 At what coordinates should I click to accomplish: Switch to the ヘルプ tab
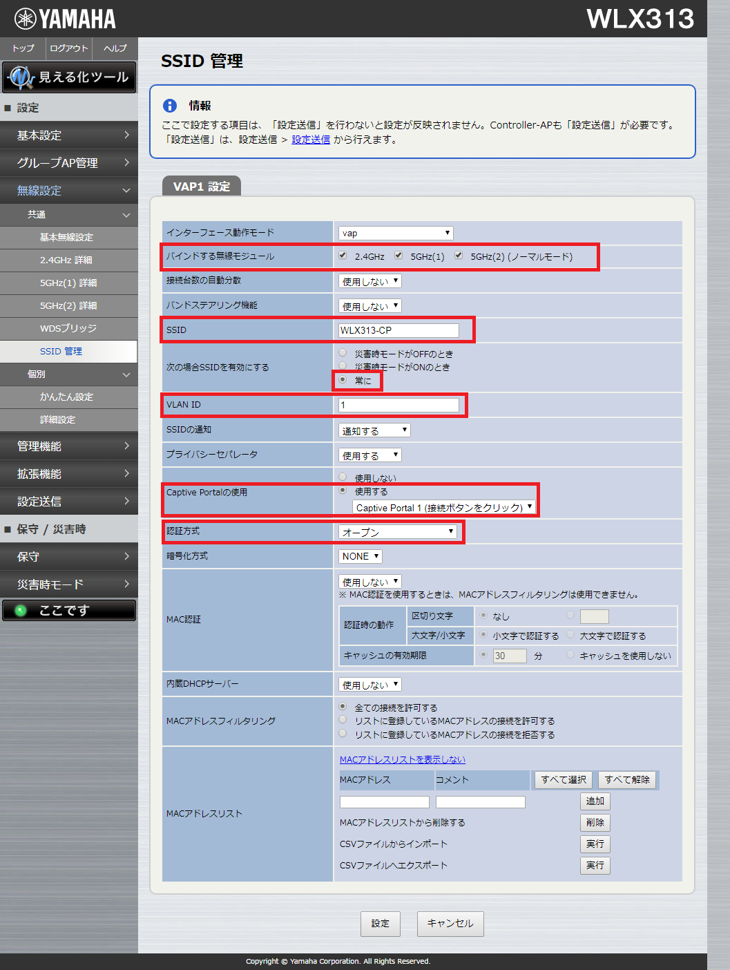114,48
